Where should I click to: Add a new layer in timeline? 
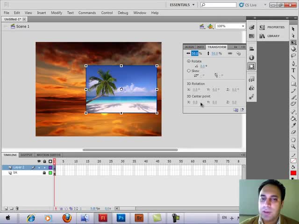[6, 209]
